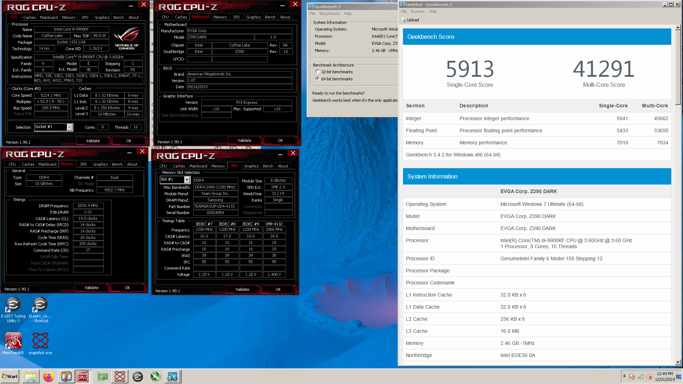The image size is (683, 384).
Task: Open the File menu in Geekbench 3 window
Action: coord(312,14)
